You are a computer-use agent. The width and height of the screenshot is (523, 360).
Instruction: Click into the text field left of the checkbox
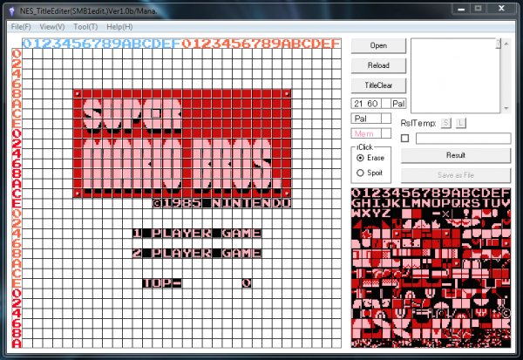(464, 138)
